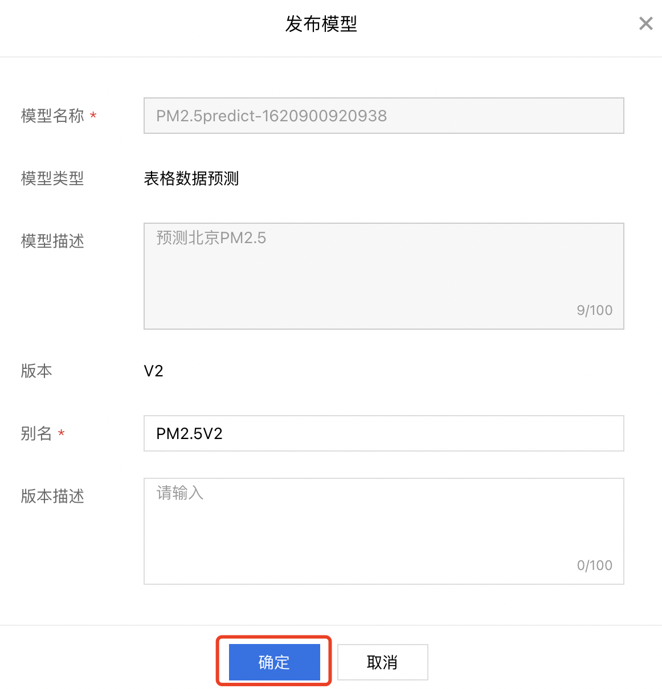The height and width of the screenshot is (689, 662).
Task: Click the 版本描述 label
Action: pyautogui.click(x=52, y=496)
